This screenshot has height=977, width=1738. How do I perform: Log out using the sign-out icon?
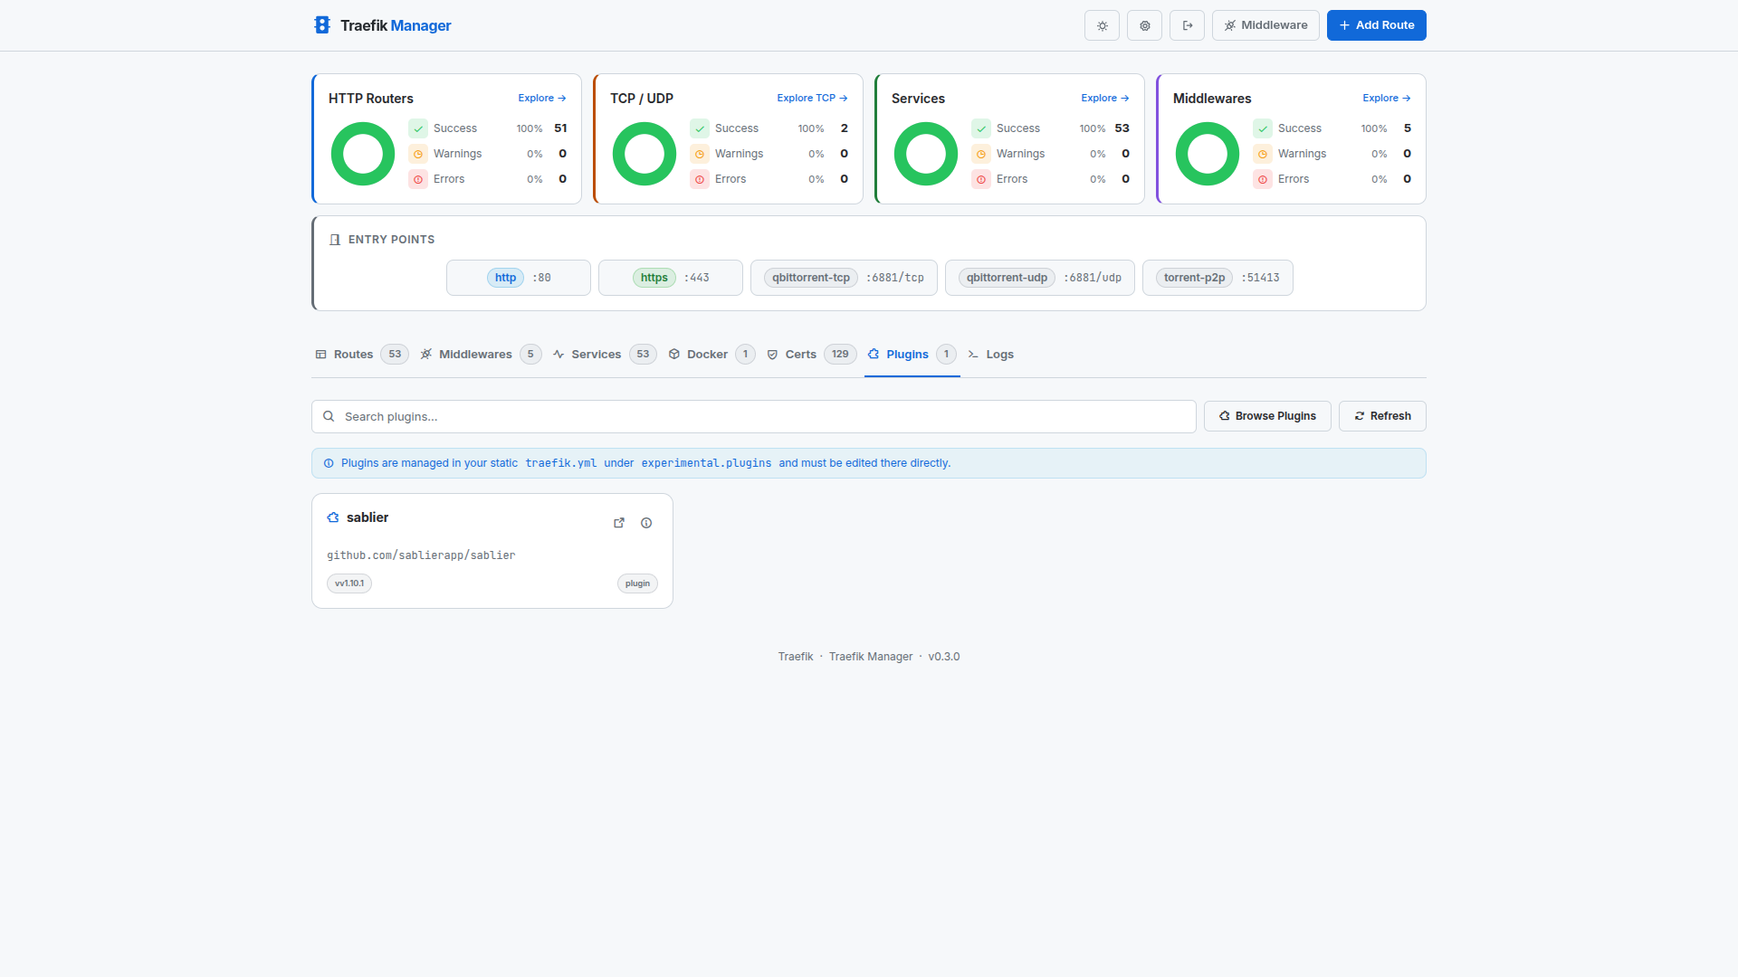(x=1187, y=25)
